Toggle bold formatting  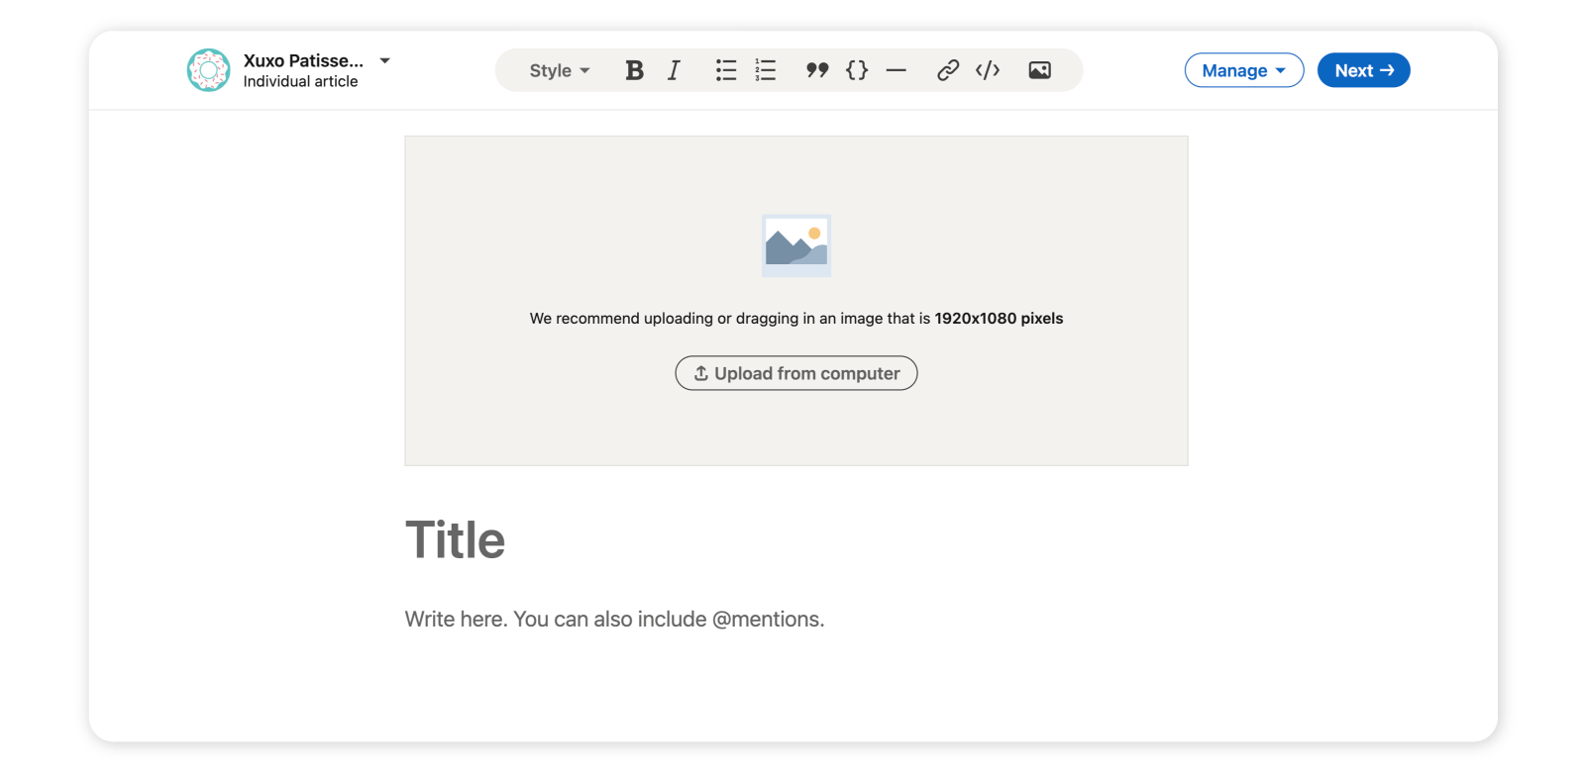tap(634, 70)
